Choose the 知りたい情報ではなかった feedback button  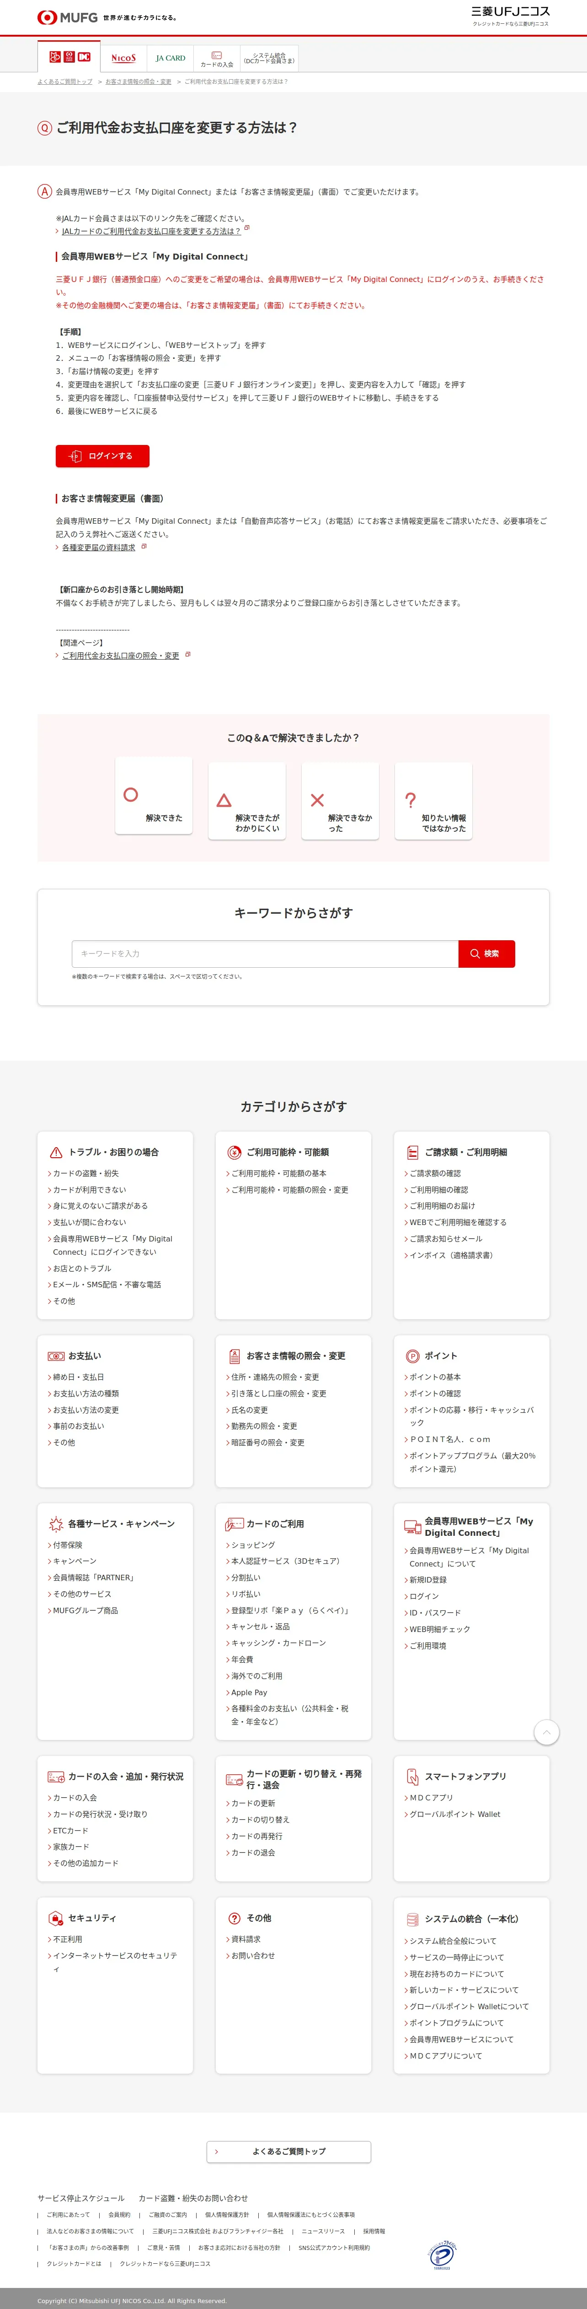pyautogui.click(x=433, y=801)
